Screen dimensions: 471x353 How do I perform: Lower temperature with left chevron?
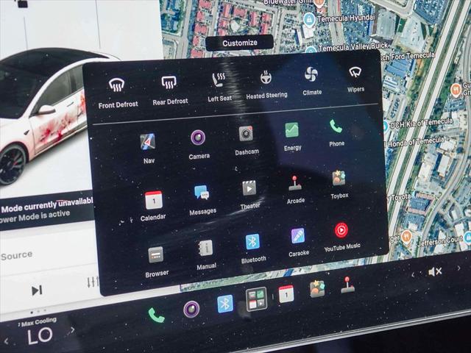click(x=6, y=341)
